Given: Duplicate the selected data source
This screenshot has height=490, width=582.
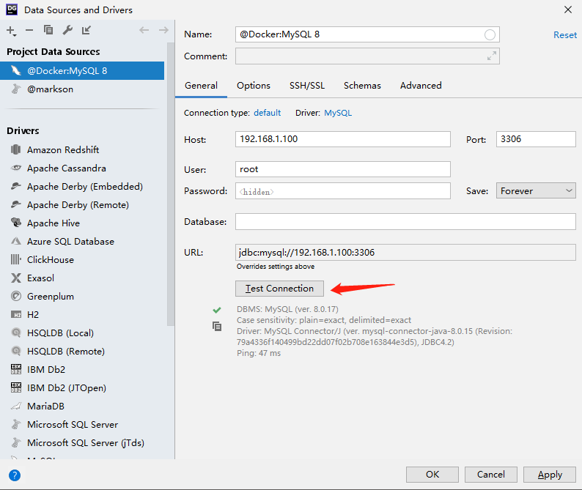Looking at the screenshot, I should coord(48,30).
